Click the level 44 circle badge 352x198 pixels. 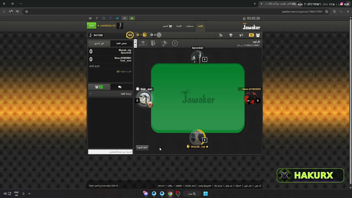130,35
